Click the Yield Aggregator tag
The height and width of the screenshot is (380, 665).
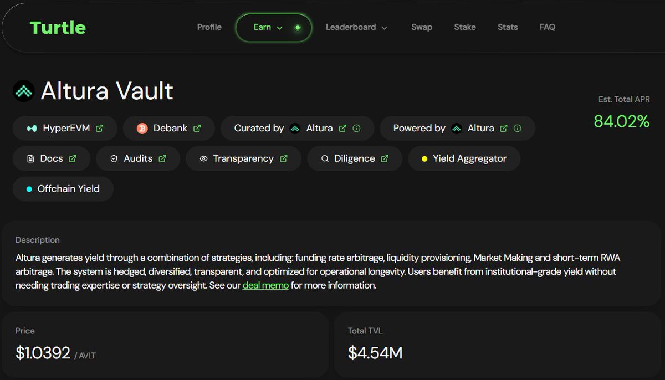464,158
